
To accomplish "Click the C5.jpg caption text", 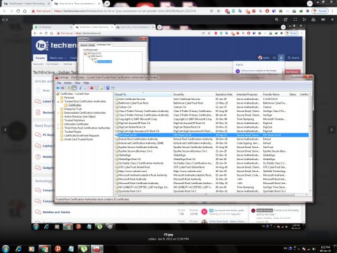I will click(168, 235).
